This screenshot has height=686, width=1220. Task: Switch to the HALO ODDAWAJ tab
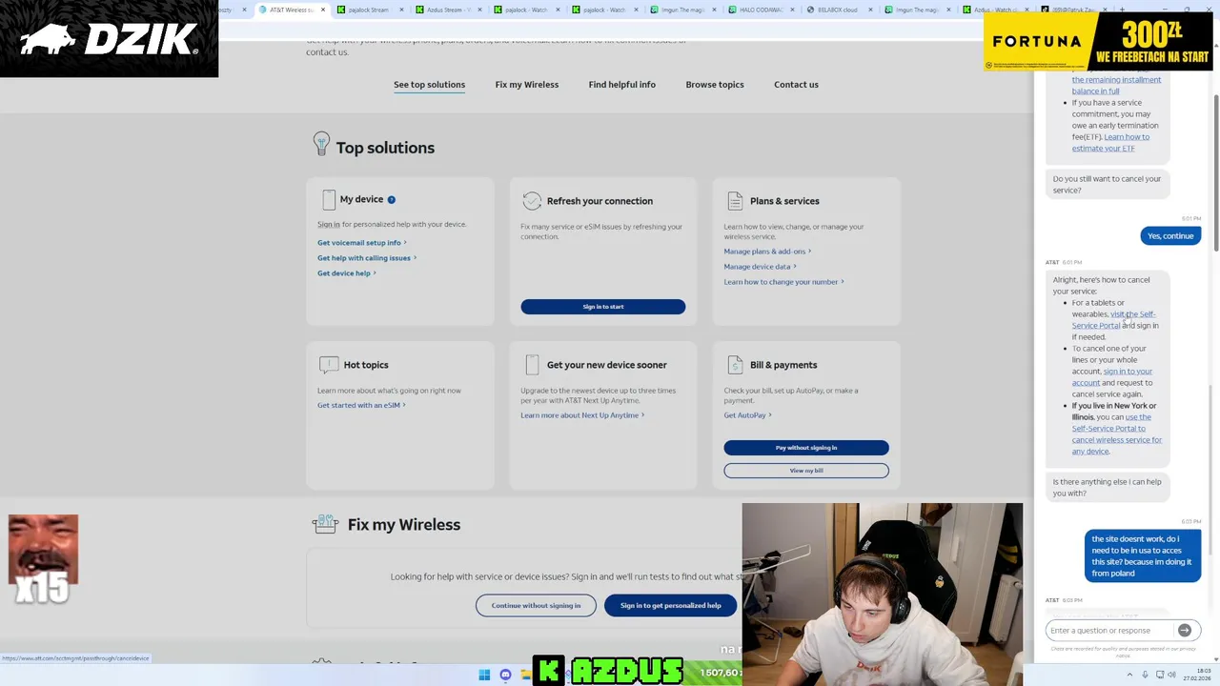click(x=759, y=10)
